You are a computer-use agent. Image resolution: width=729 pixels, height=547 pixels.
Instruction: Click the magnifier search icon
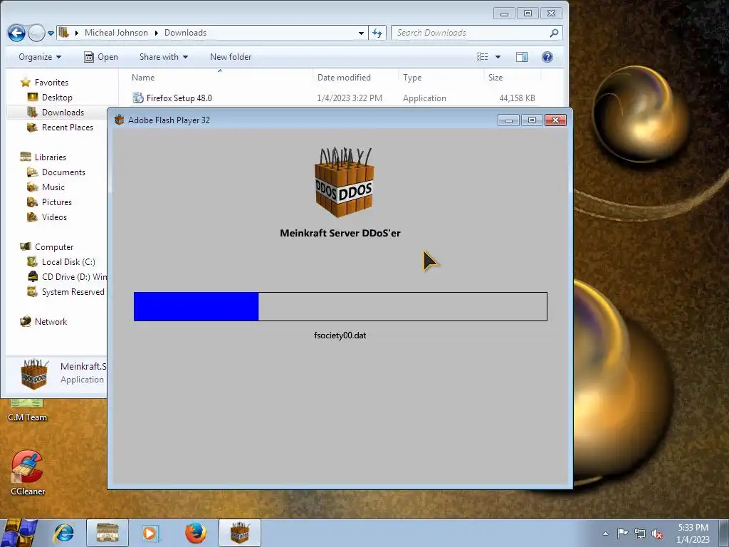click(554, 33)
